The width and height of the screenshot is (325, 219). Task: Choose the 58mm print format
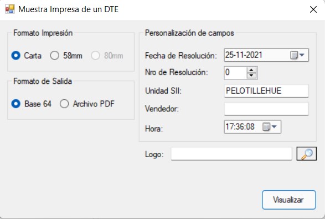coord(66,56)
